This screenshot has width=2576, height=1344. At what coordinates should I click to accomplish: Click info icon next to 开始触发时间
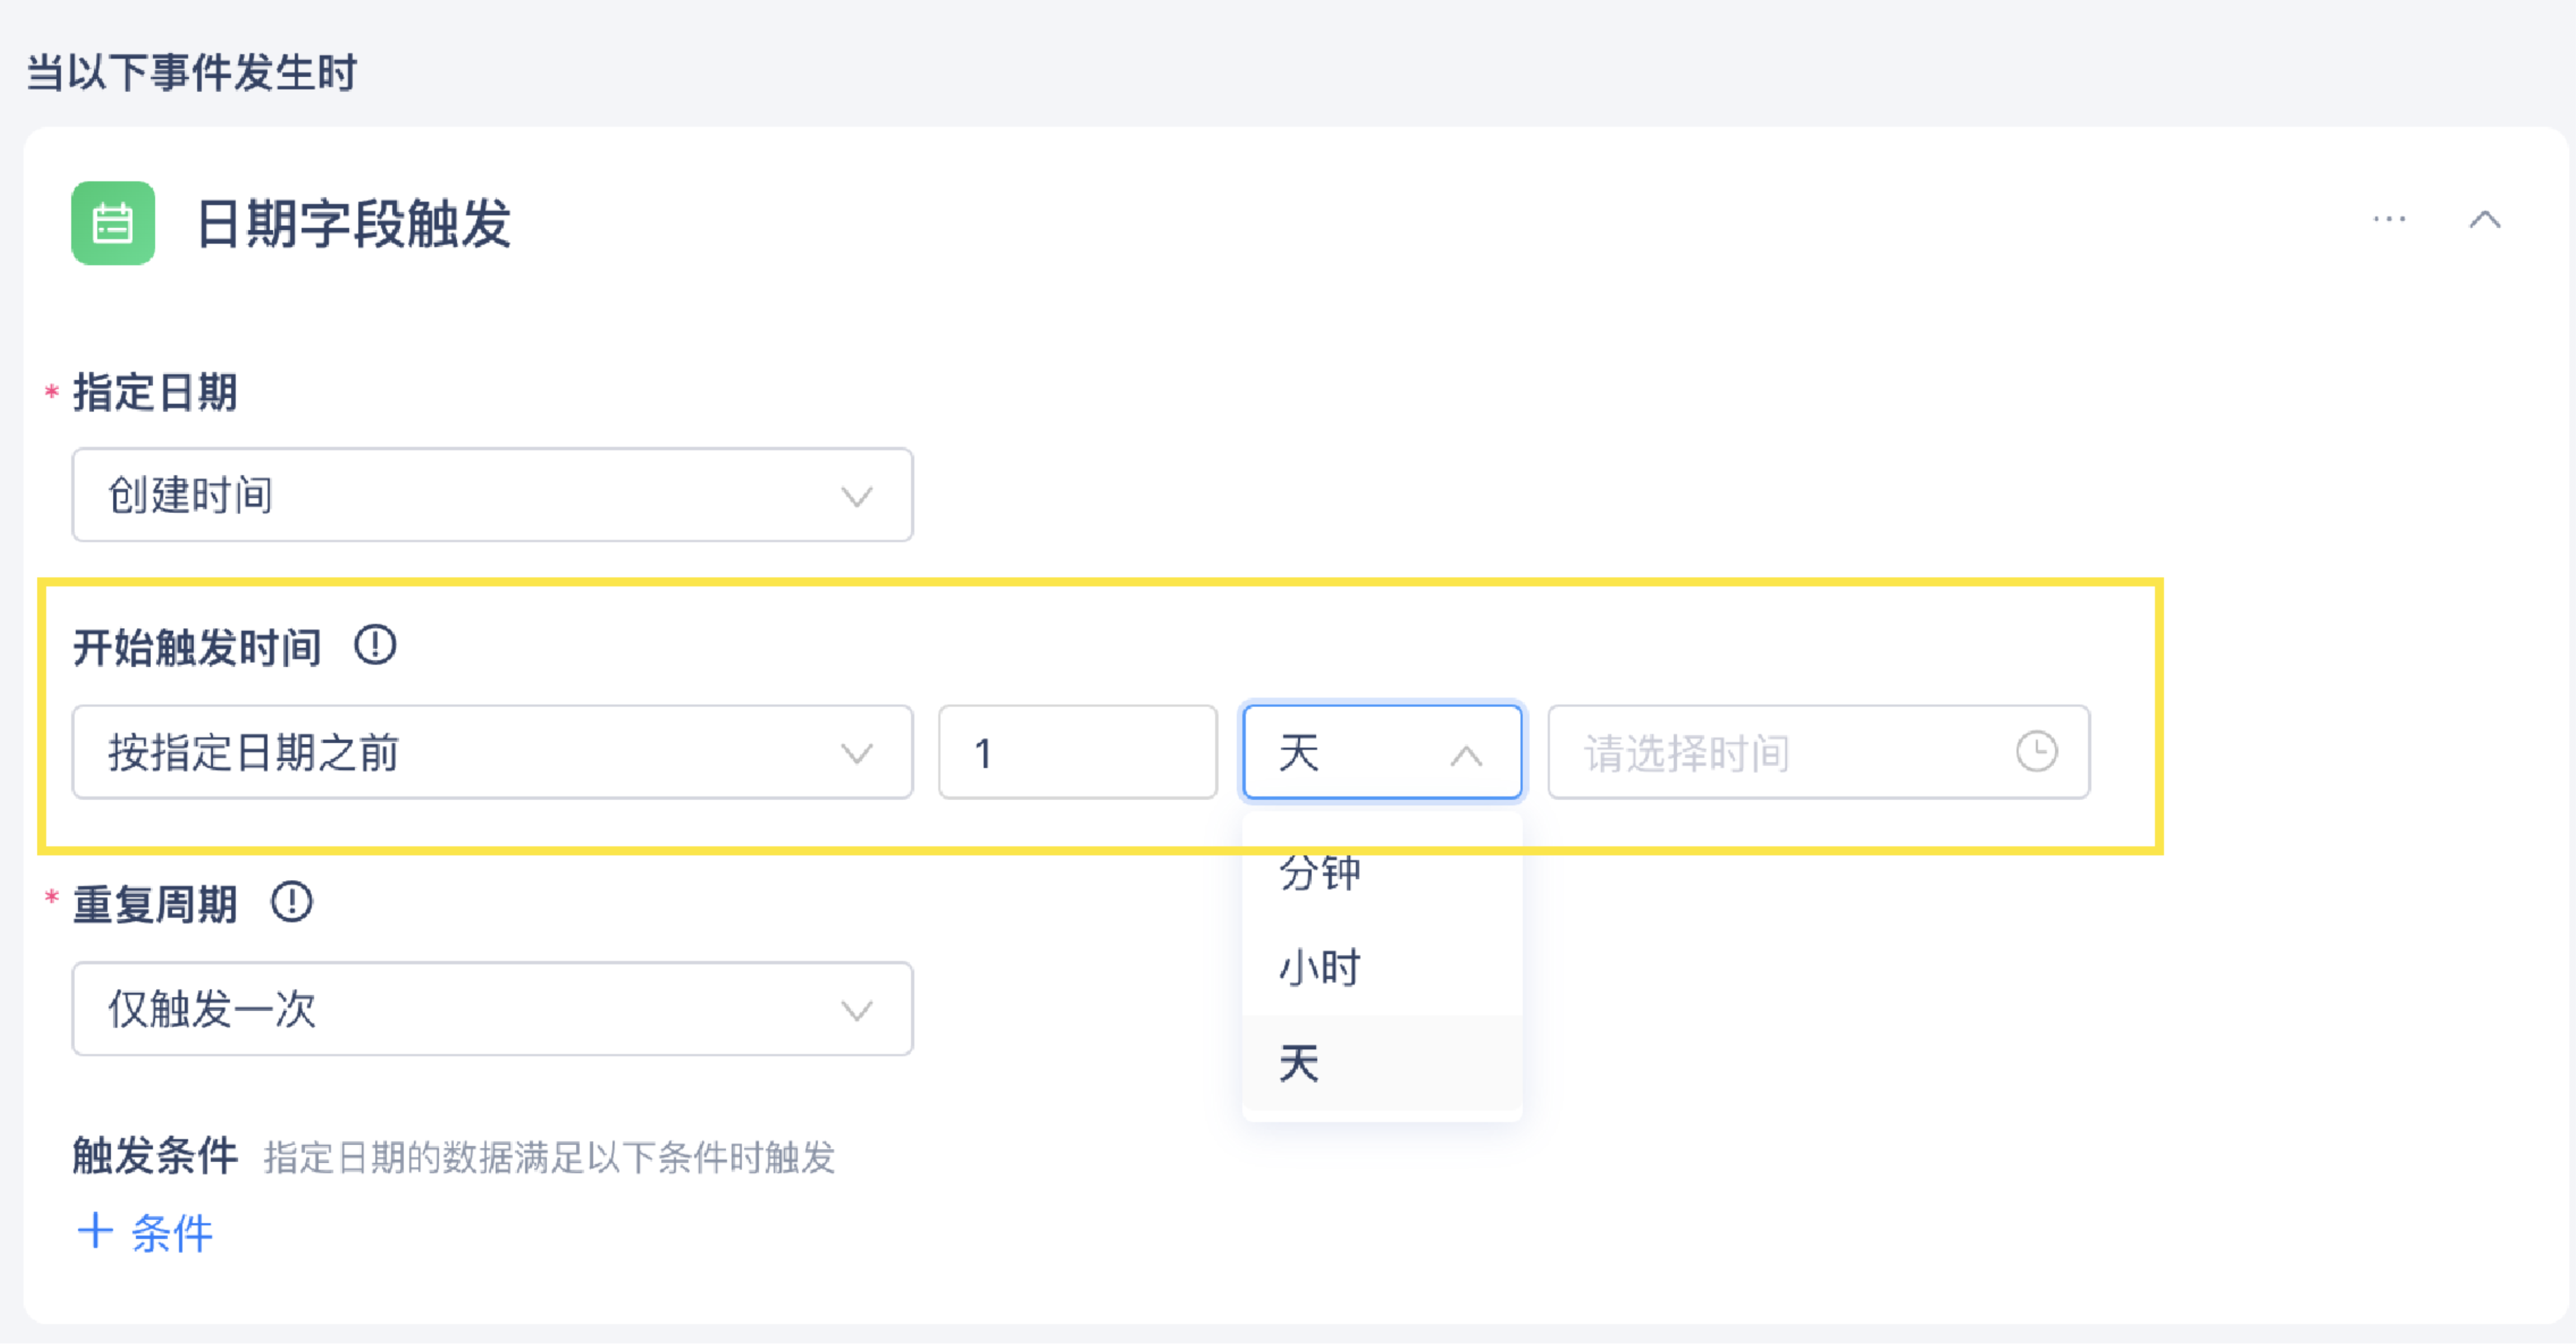[x=375, y=645]
